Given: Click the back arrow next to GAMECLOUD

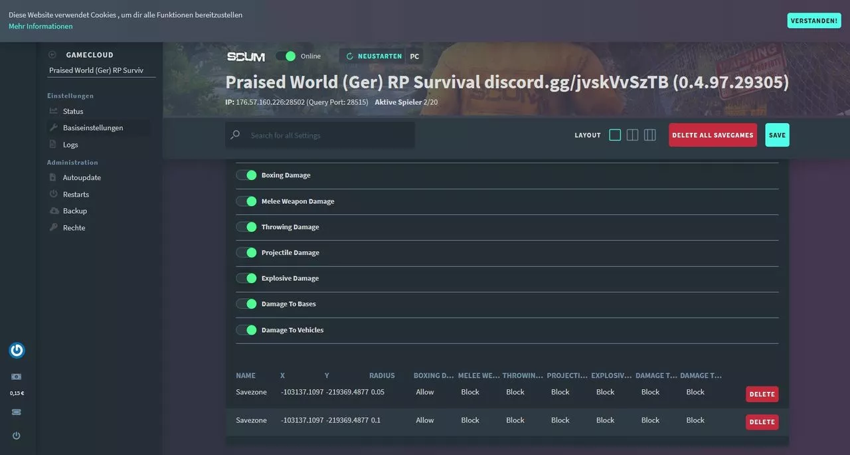Looking at the screenshot, I should 52,55.
